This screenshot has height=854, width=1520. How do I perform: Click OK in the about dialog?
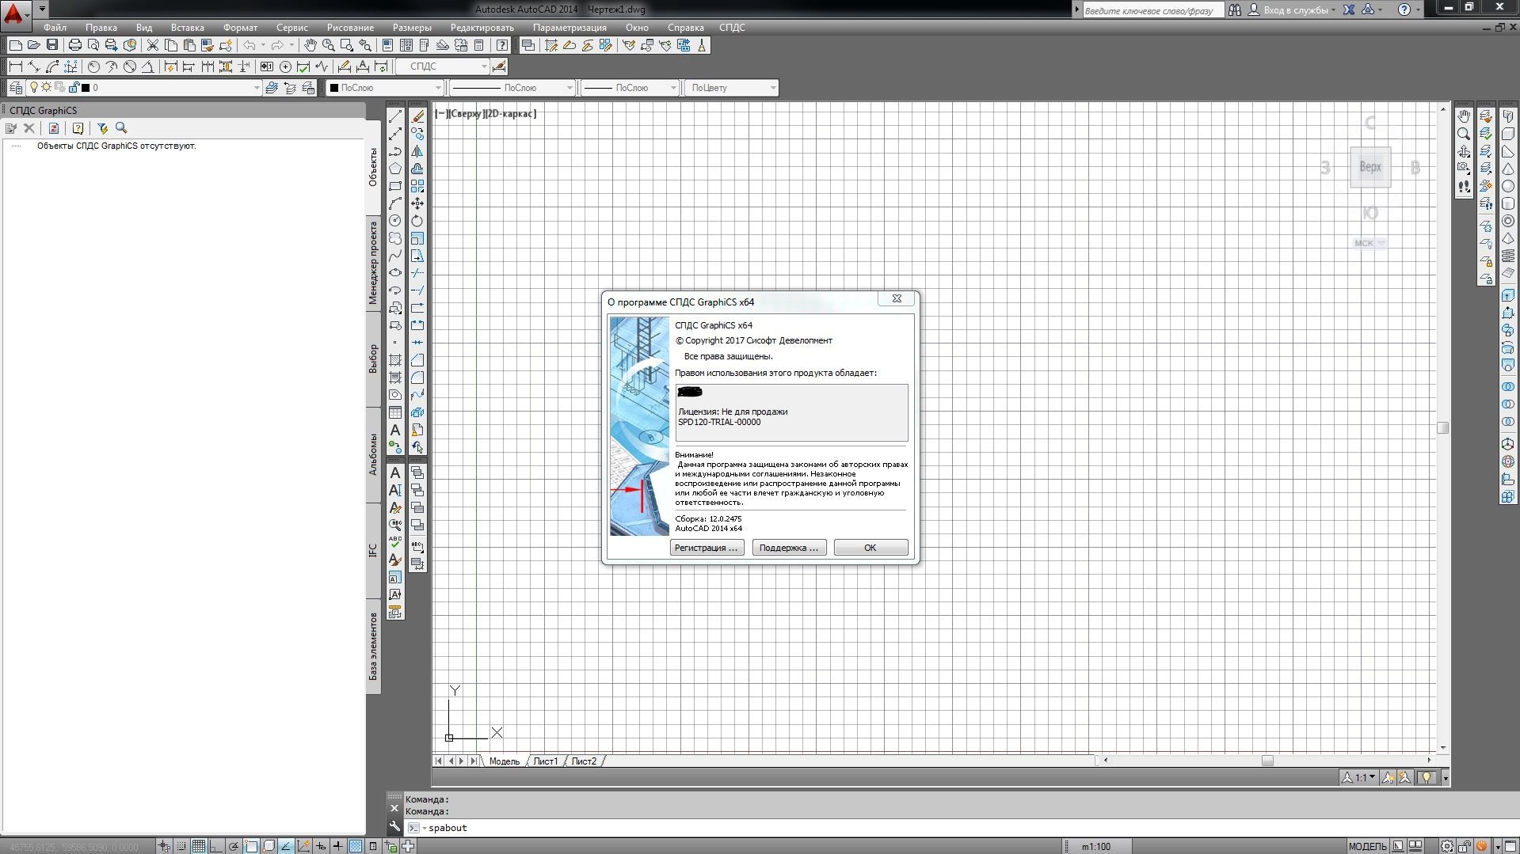(870, 548)
